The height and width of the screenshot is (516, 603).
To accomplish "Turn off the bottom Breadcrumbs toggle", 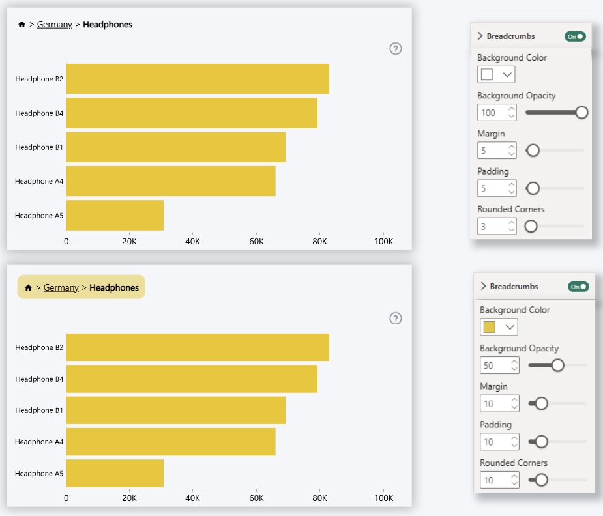I will pos(578,287).
